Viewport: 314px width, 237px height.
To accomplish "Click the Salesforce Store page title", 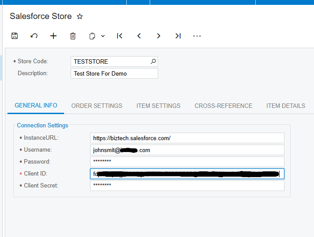I will (x=41, y=16).
